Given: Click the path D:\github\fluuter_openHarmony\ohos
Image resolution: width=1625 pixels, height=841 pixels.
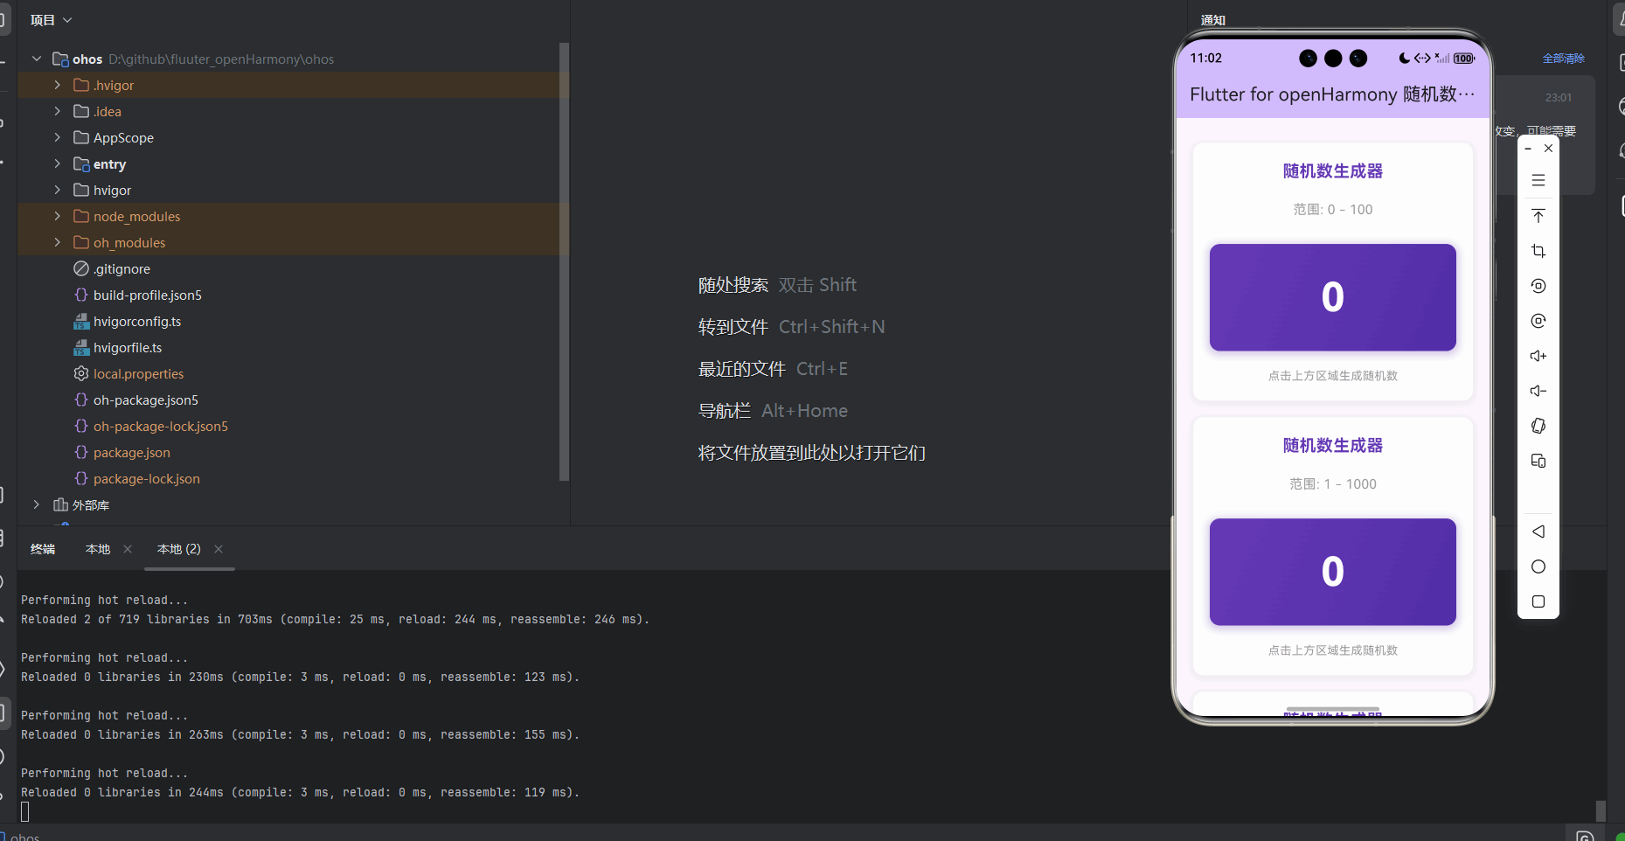Looking at the screenshot, I should point(221,59).
